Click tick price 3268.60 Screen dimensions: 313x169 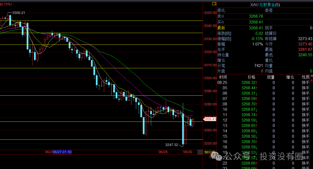248,131
